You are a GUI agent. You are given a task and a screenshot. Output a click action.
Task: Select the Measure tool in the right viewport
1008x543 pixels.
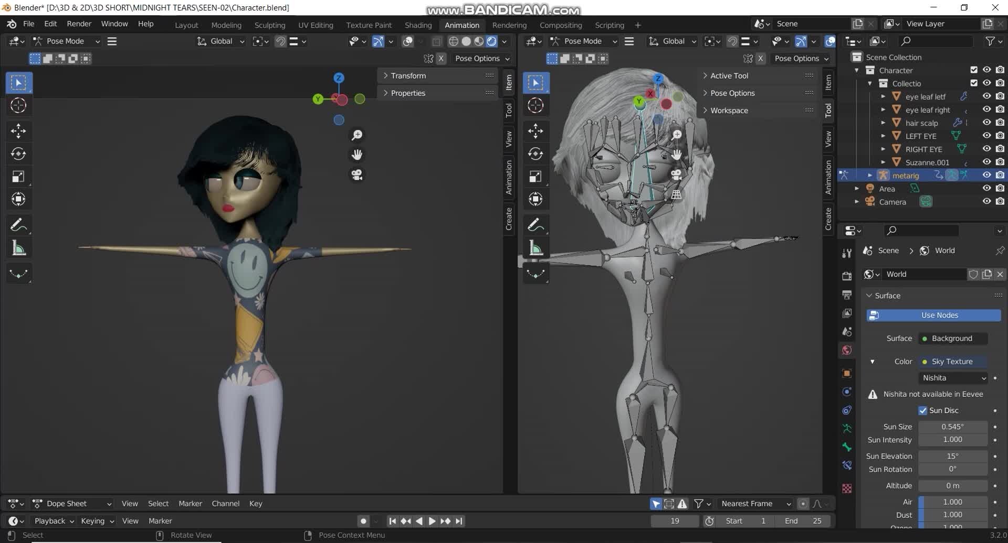click(536, 247)
